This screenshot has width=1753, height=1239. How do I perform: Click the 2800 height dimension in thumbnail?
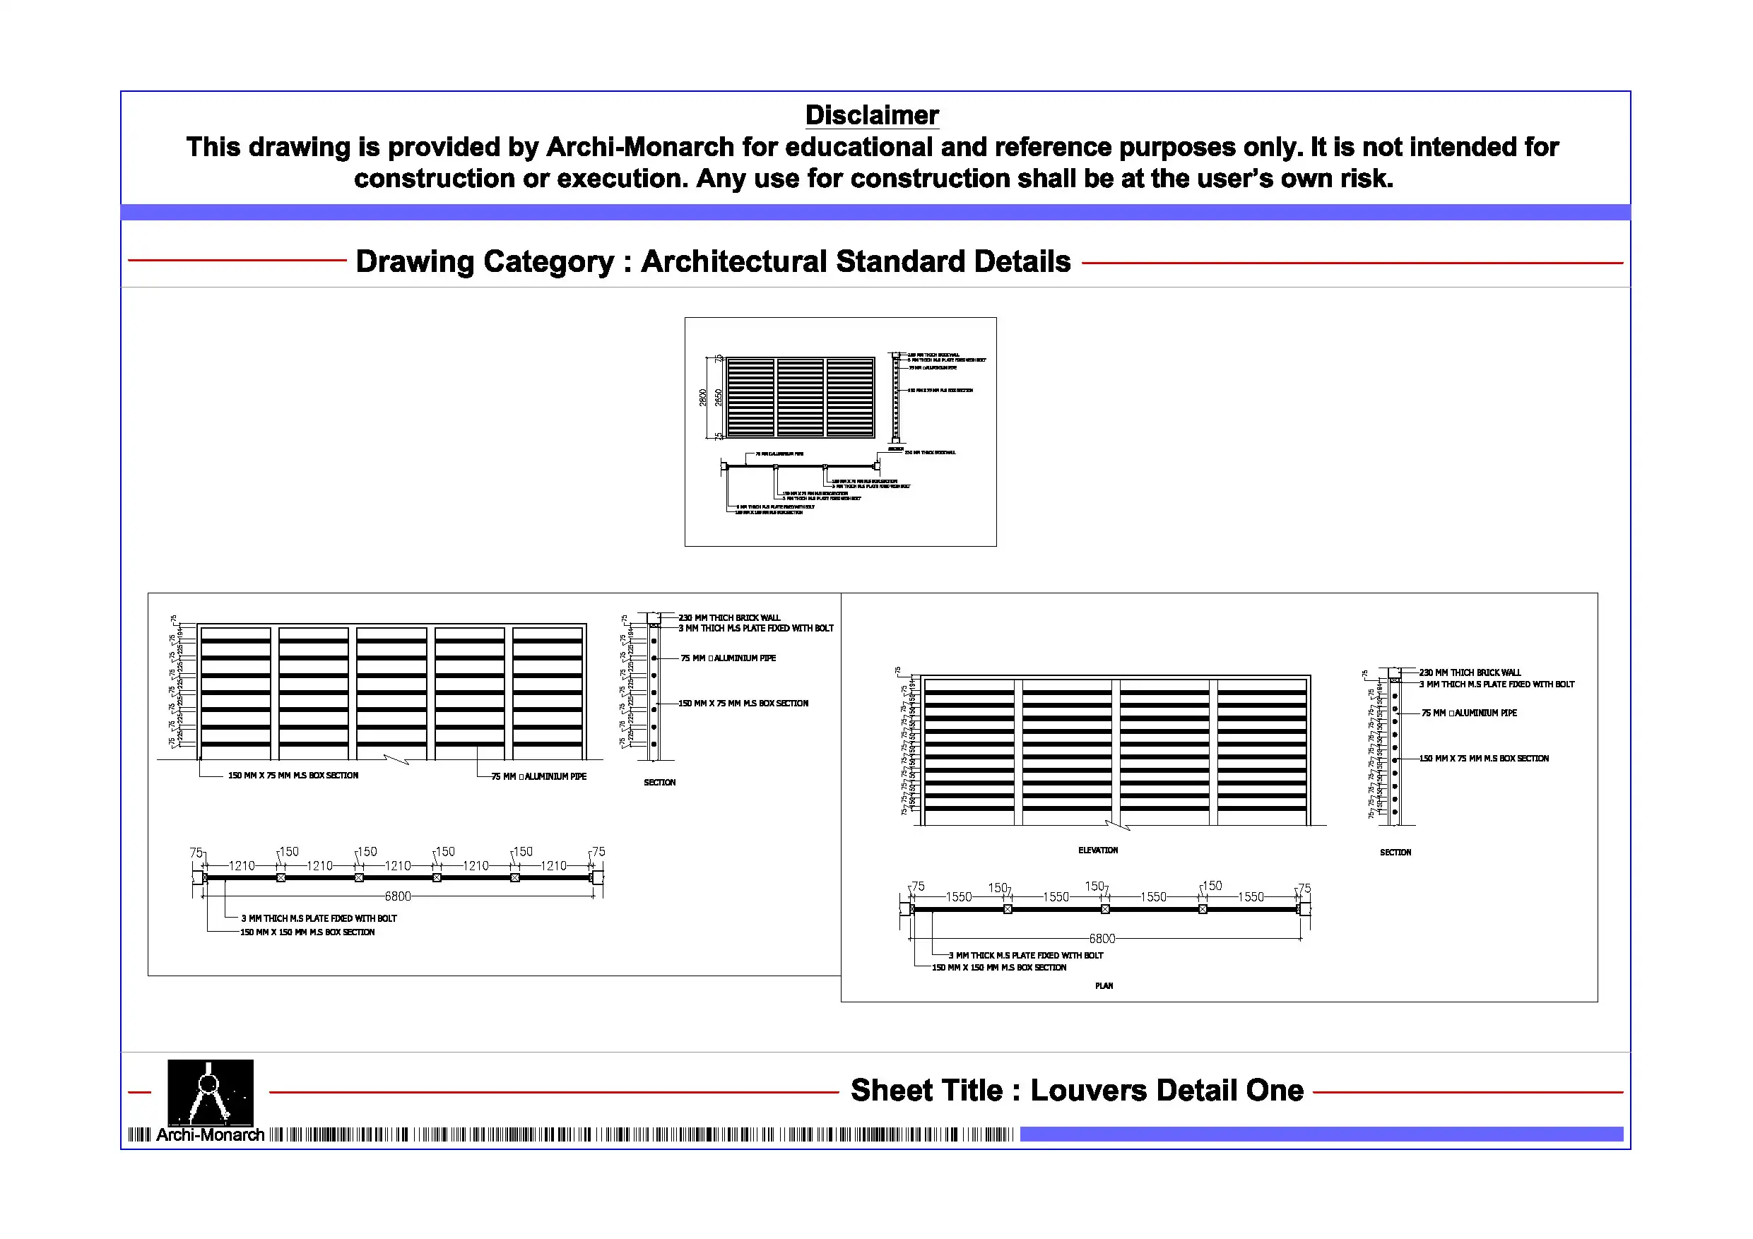tap(703, 397)
